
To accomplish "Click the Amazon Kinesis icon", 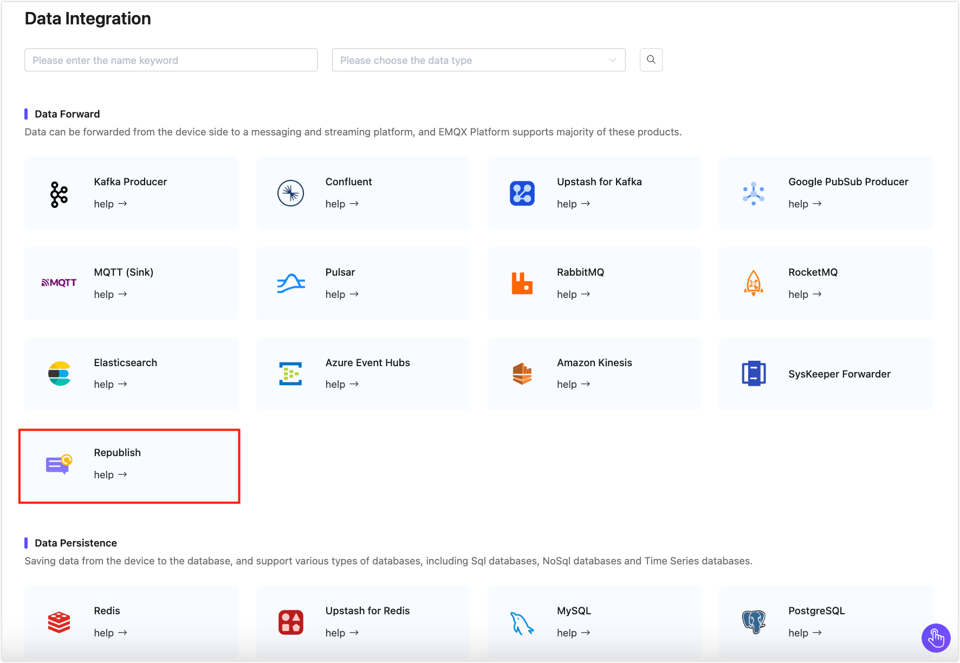I will pyautogui.click(x=522, y=374).
